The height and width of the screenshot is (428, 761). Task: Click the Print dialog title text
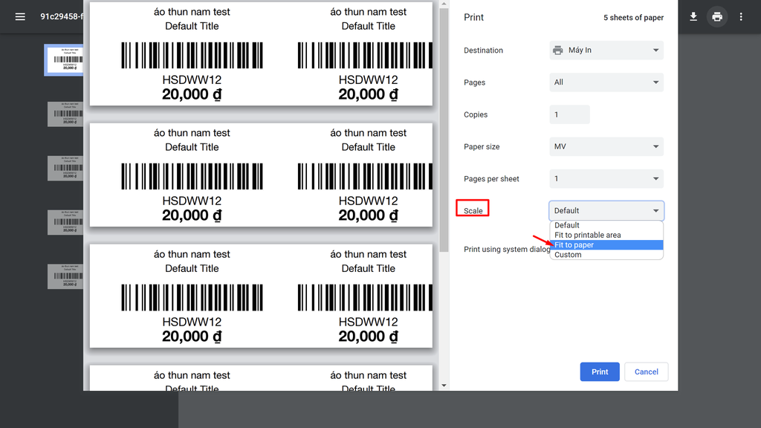point(473,18)
